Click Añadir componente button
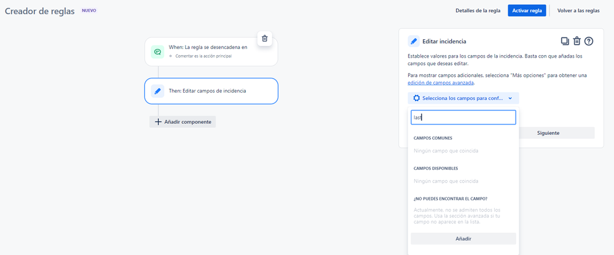This screenshot has width=614, height=255. [x=183, y=122]
